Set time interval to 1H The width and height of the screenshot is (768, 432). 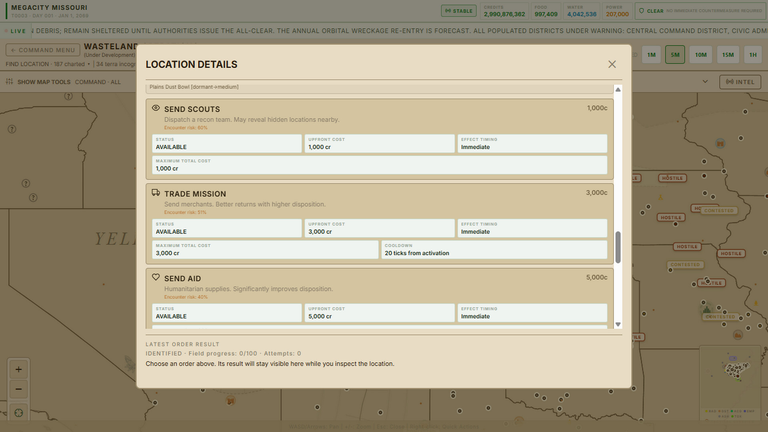click(x=753, y=55)
